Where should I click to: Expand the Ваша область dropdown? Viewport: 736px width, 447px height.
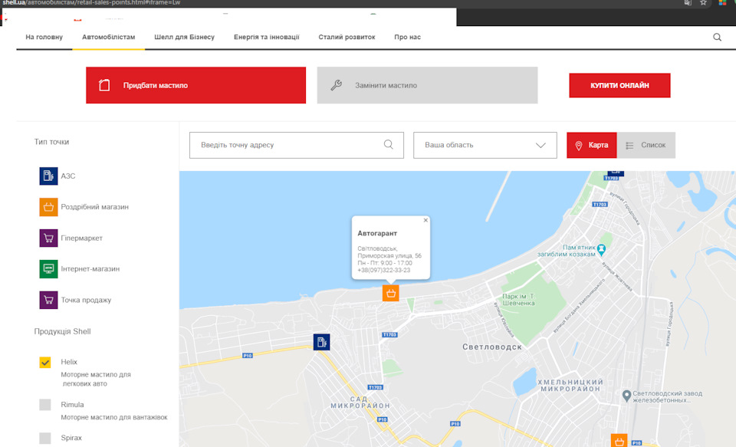[485, 145]
